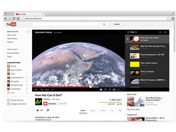Subscribe to Vsauce
This screenshot has height=132, width=176.
coord(50,104)
